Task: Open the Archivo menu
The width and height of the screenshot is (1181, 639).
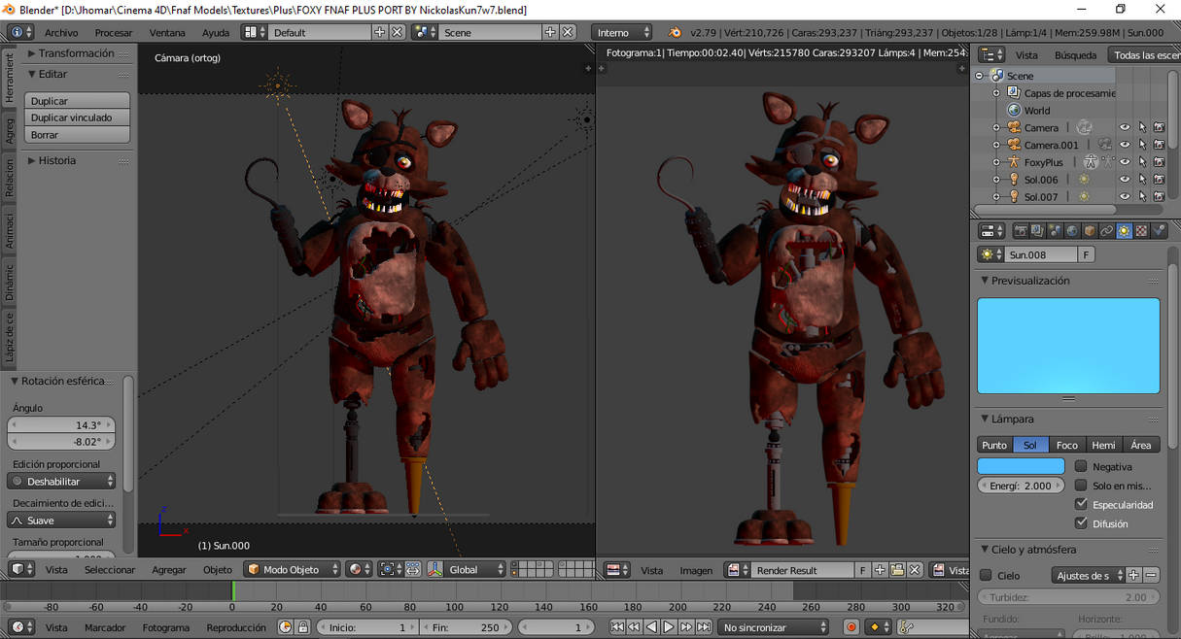Action: coord(61,32)
